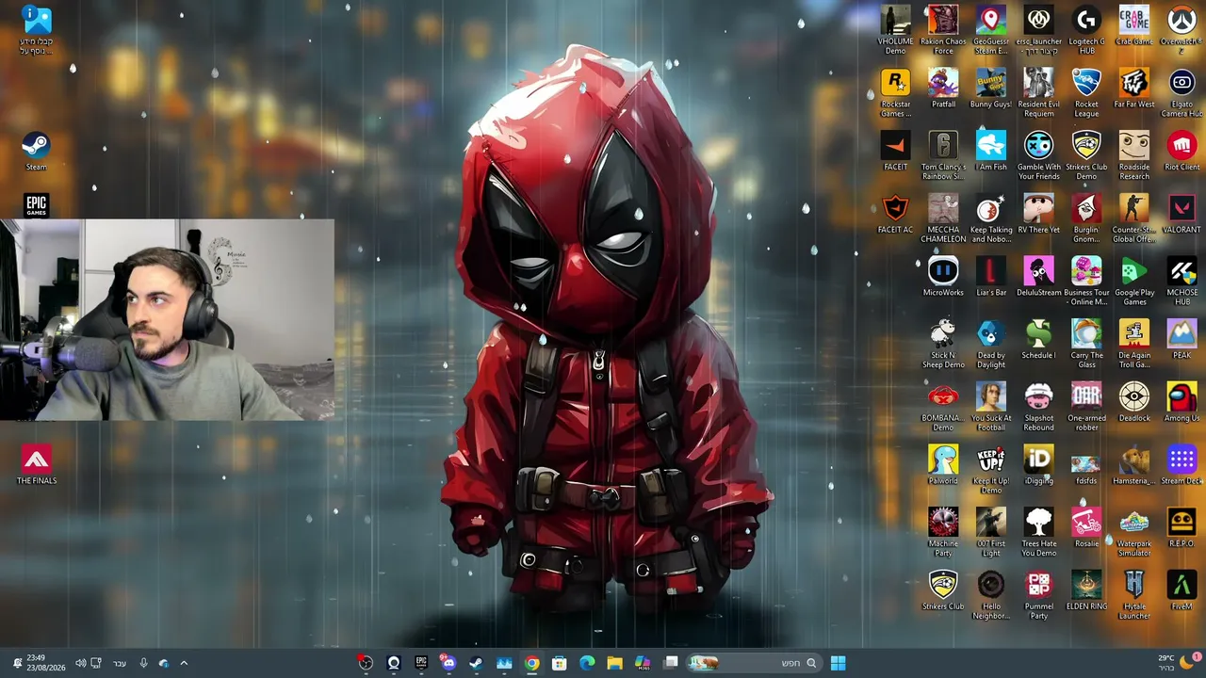Click the Windows Start button
The image size is (1206, 678).
[x=838, y=663]
